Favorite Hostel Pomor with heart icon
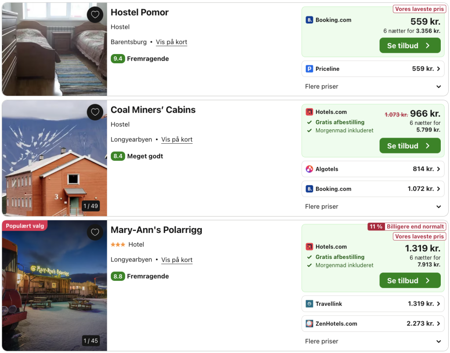450x353 pixels. 95,15
